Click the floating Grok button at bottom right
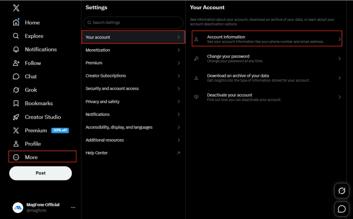This screenshot has width=353, height=219. (x=342, y=191)
